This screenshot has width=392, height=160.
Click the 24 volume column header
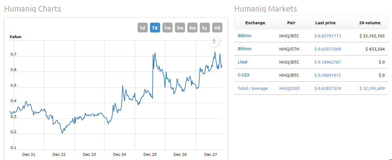coord(370,23)
